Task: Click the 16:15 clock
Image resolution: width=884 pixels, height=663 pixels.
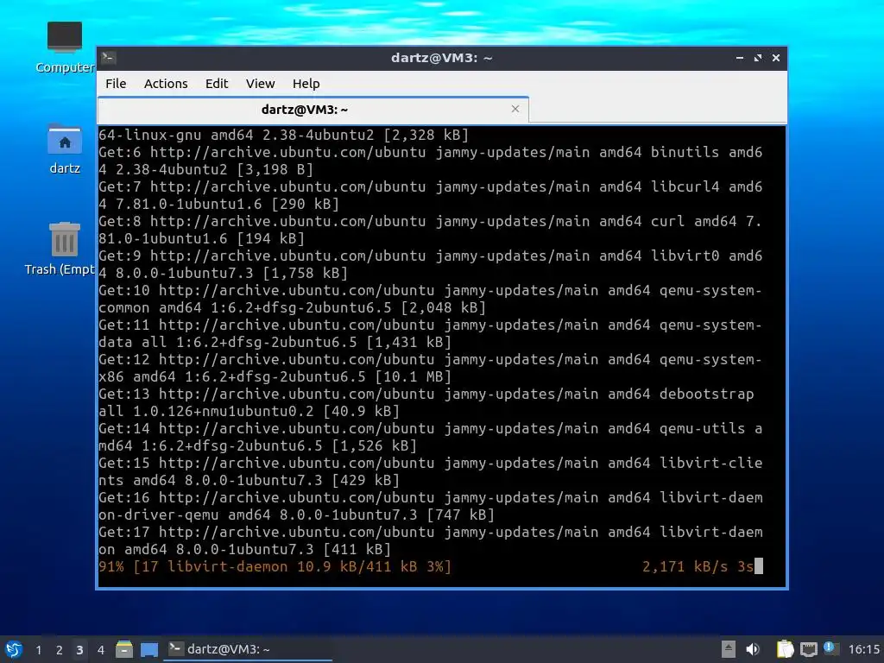Action: [x=864, y=649]
